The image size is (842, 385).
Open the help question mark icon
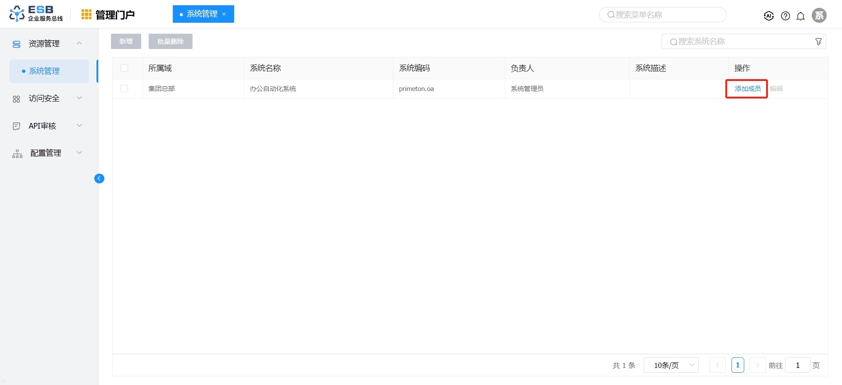pyautogui.click(x=785, y=16)
